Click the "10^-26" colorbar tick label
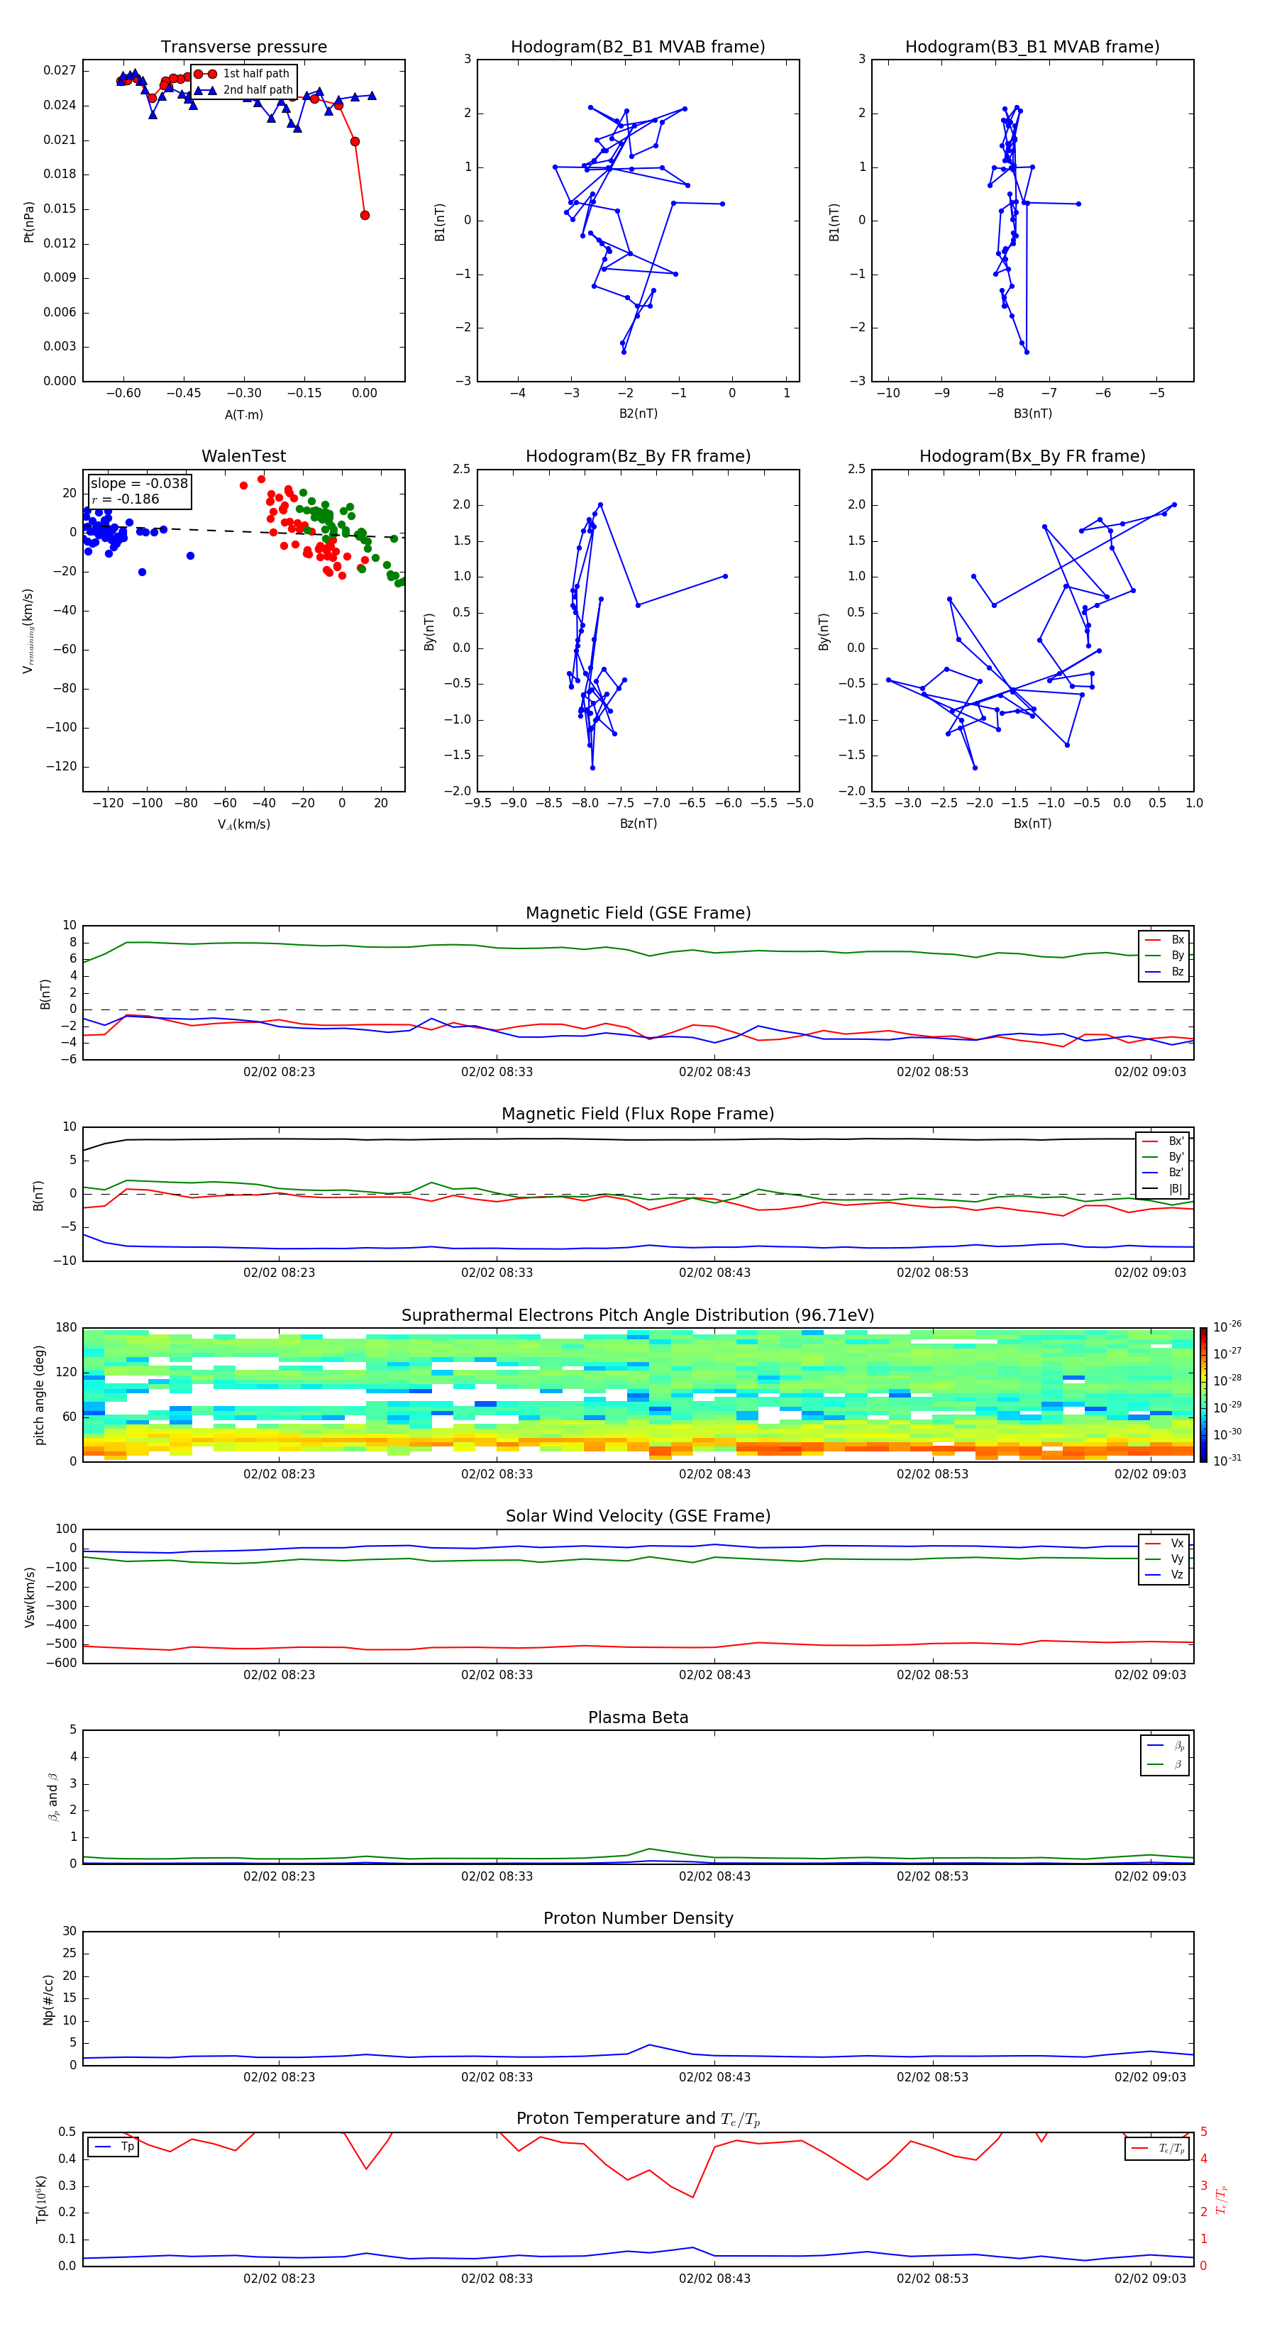Screen dimensions: 1277x2341 (1227, 1327)
